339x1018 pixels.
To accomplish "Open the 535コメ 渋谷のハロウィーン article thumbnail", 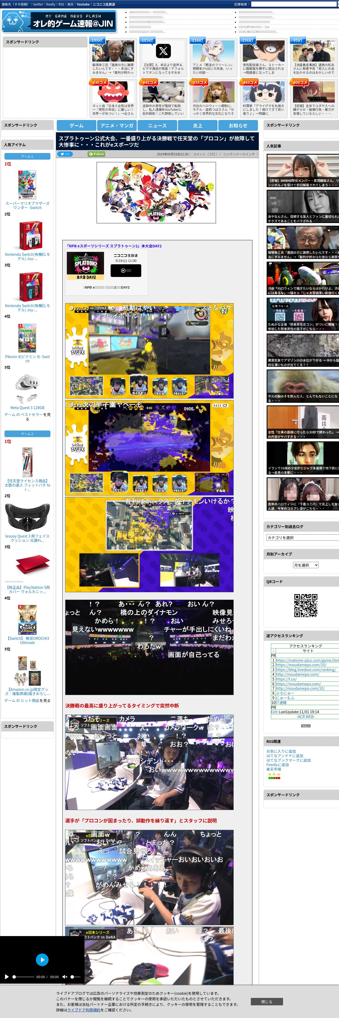I will tap(214, 92).
